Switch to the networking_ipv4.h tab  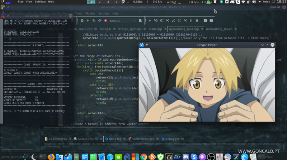point(219,29)
